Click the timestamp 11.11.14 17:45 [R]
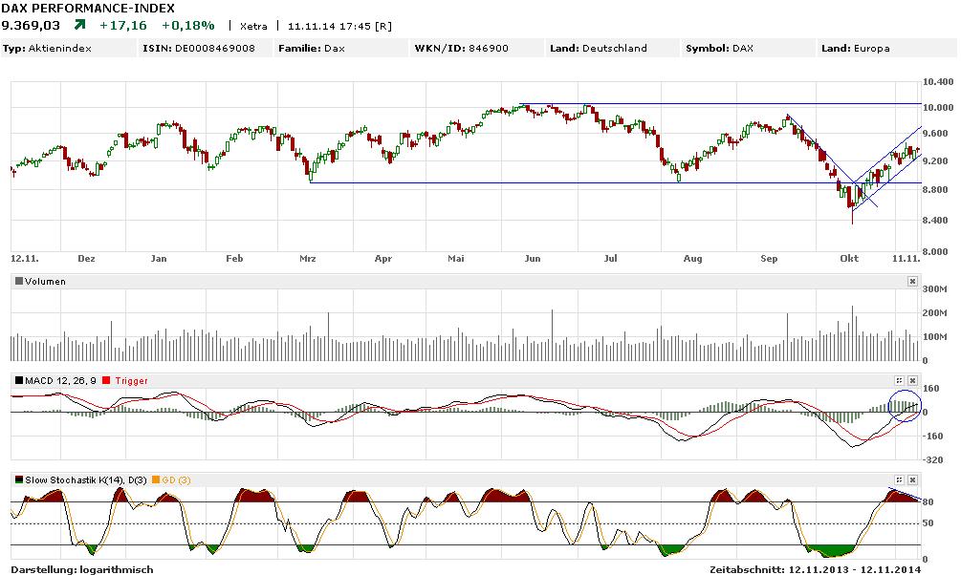Screen dimensions: 961x575 click(x=339, y=27)
